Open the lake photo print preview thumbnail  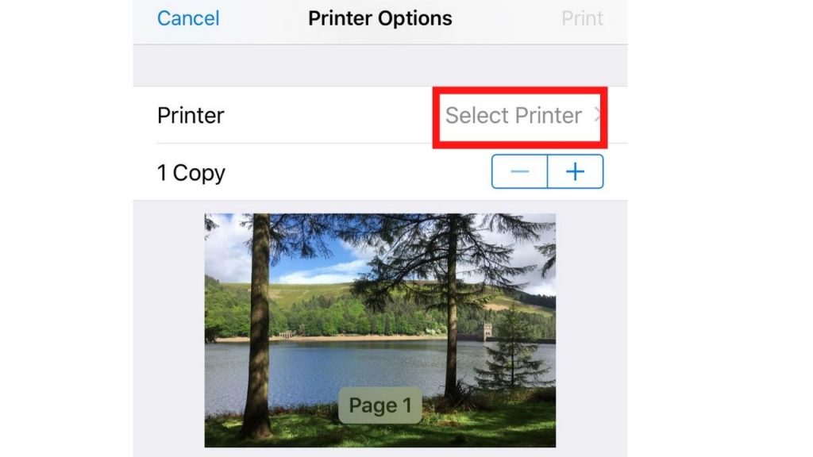pyautogui.click(x=380, y=330)
